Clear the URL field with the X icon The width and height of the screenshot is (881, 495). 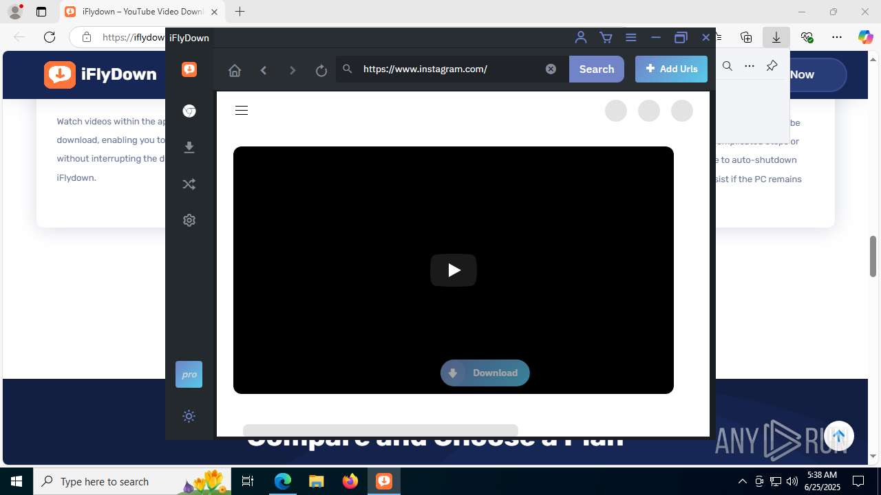pos(551,69)
